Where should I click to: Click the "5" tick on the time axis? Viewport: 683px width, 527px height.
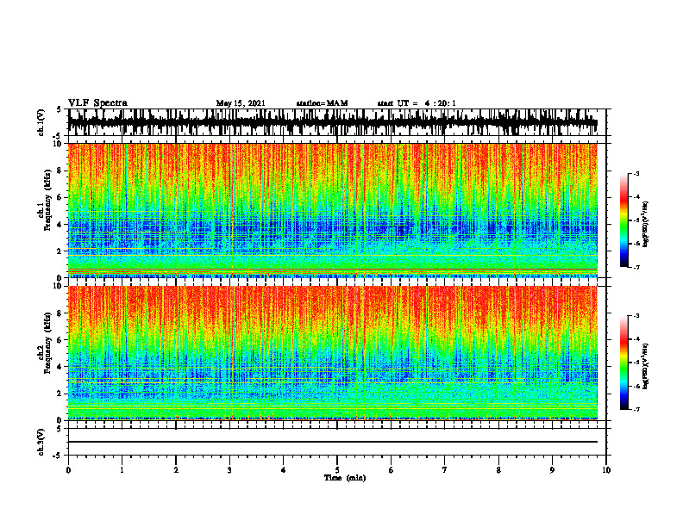coord(337,470)
